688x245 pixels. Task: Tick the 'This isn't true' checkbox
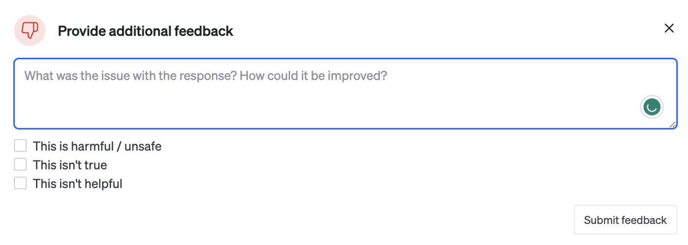[20, 165]
